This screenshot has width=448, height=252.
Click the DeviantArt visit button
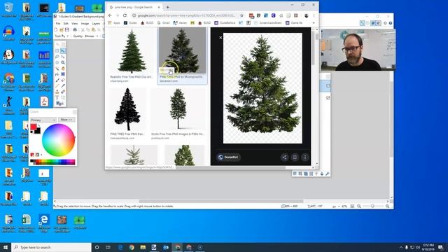228,157
